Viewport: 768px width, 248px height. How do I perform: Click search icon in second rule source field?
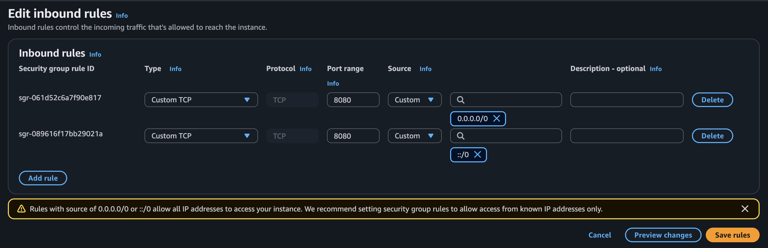pos(461,136)
